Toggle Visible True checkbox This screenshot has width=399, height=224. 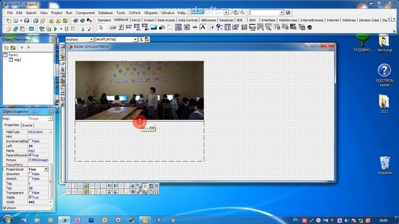[x=31, y=197]
